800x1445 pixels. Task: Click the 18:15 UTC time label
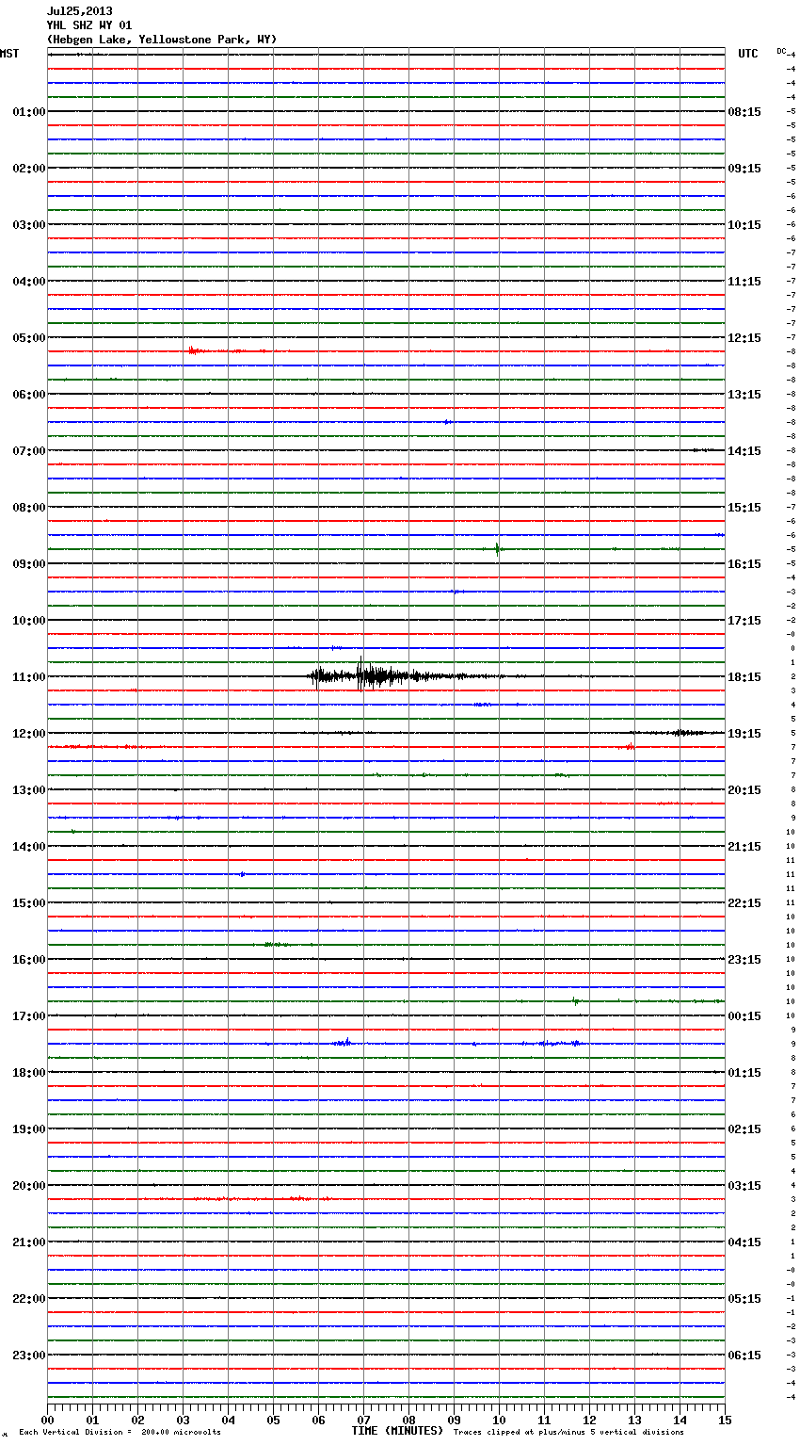tap(744, 677)
